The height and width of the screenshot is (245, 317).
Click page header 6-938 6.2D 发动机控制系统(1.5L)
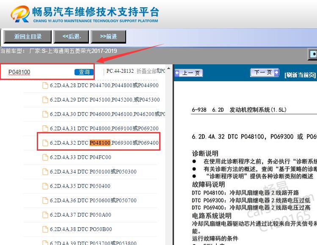point(239,110)
